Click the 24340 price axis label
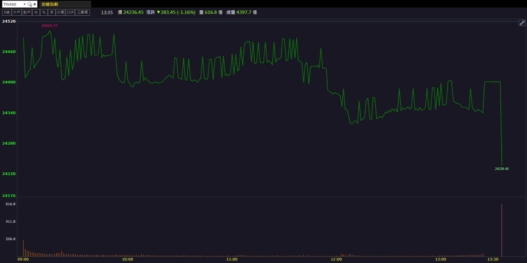 (9, 113)
